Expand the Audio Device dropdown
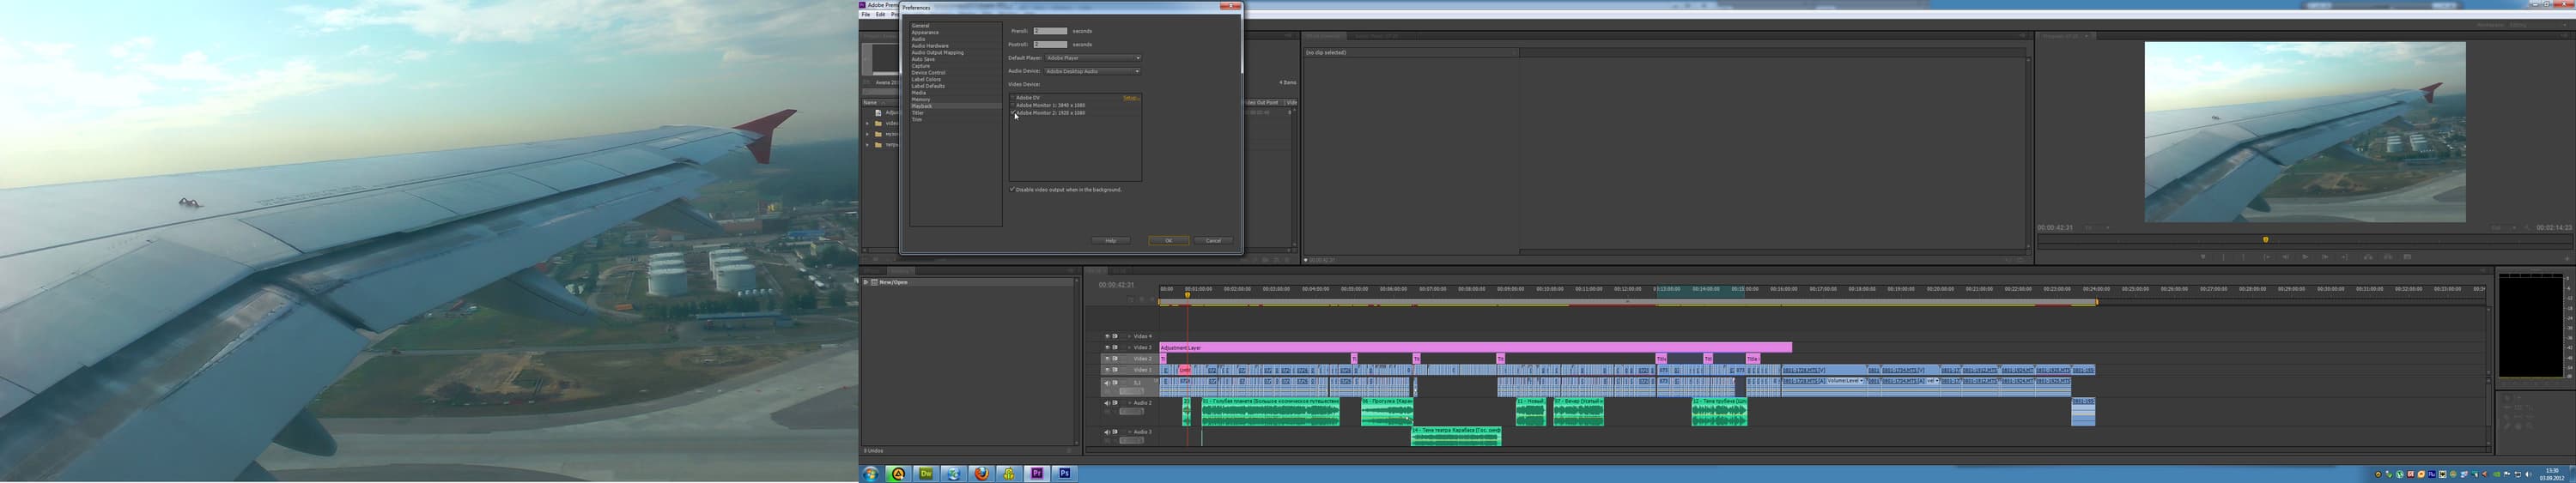Viewport: 2576px width, 483px height. (x=1093, y=71)
